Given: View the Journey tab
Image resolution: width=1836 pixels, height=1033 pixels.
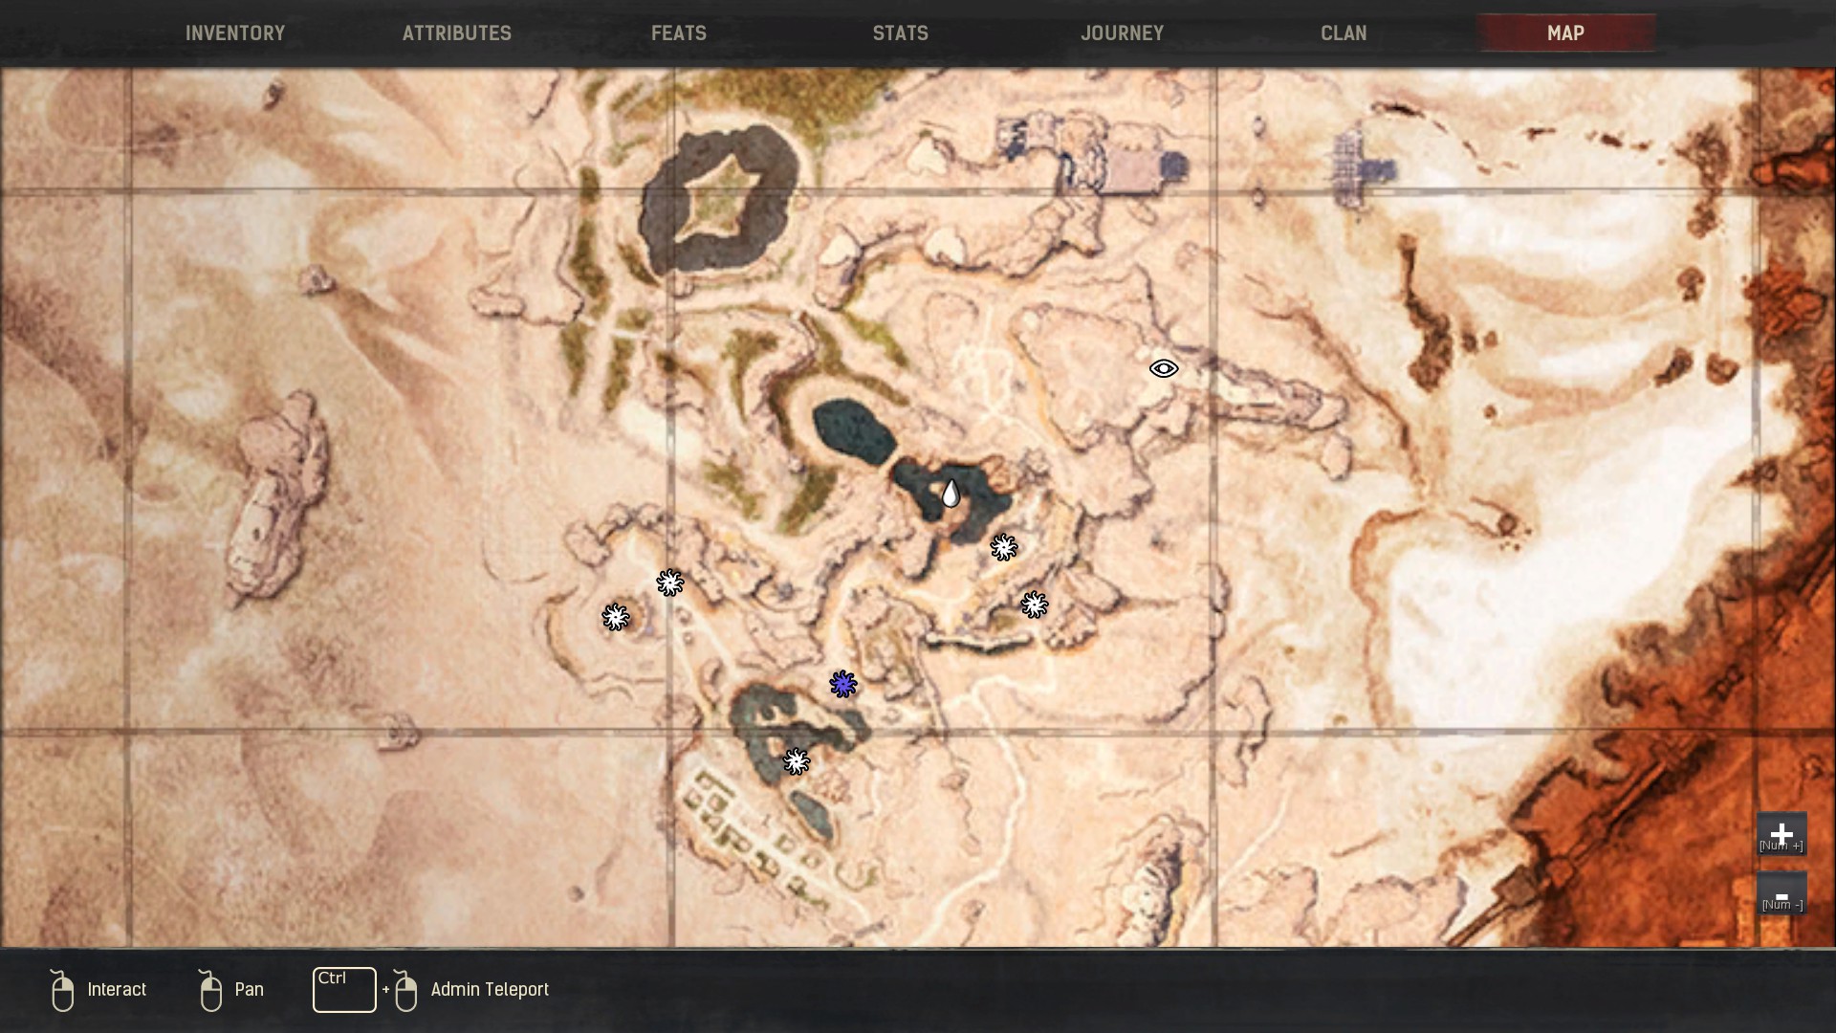Looking at the screenshot, I should pyautogui.click(x=1122, y=33).
